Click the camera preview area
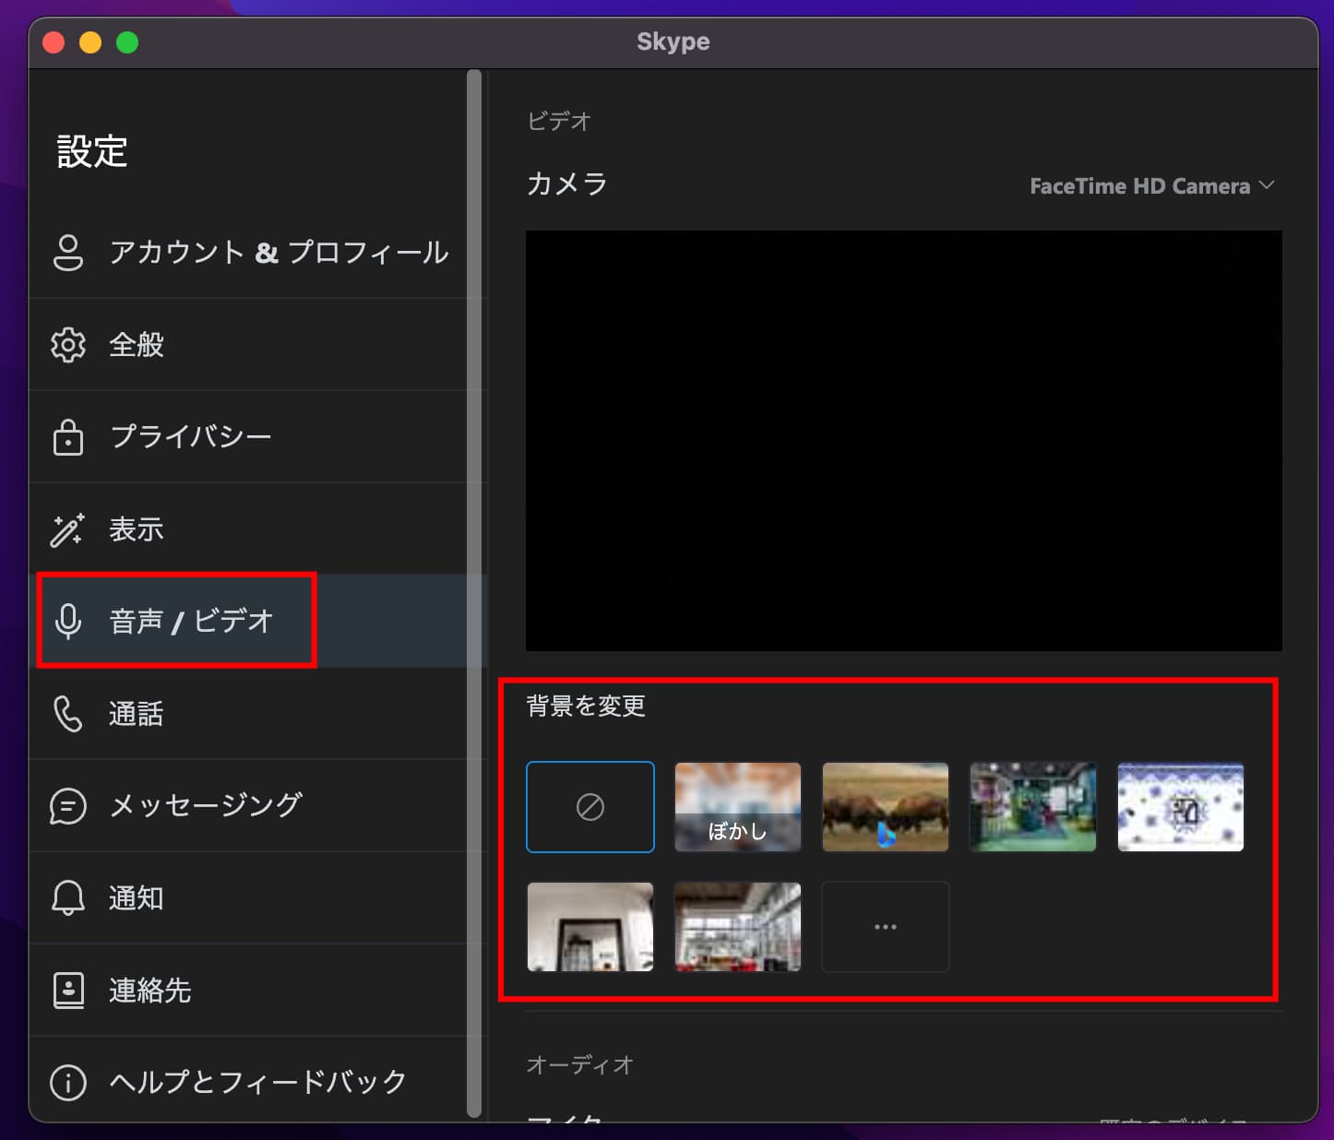 click(904, 441)
